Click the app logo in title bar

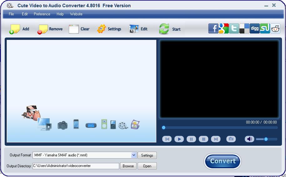click(x=10, y=5)
